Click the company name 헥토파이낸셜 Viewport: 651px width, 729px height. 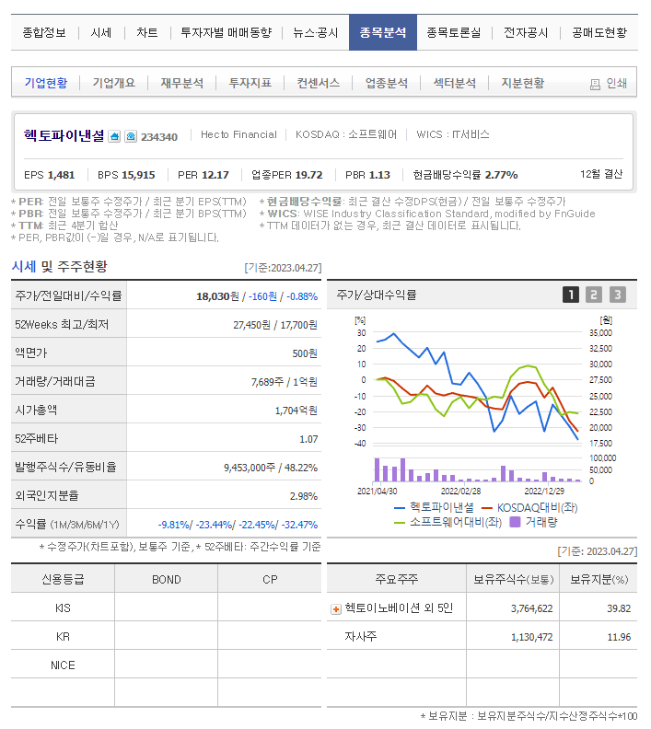pos(64,135)
